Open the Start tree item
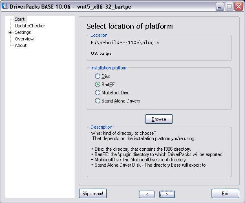Screen dimensions: 245x203 tap(20, 19)
